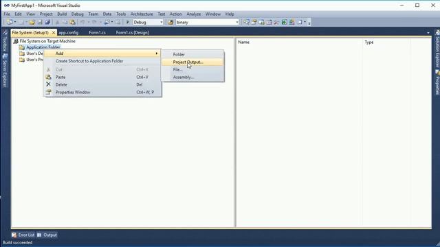
Task: Choose Paste in the context menu
Action: 102,77
